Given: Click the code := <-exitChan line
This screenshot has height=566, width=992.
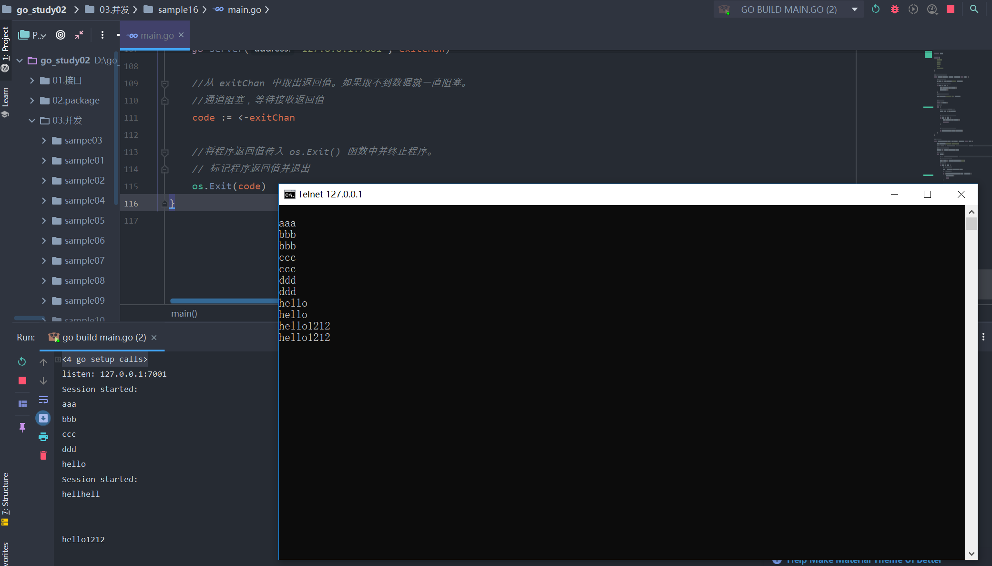Looking at the screenshot, I should tap(244, 118).
